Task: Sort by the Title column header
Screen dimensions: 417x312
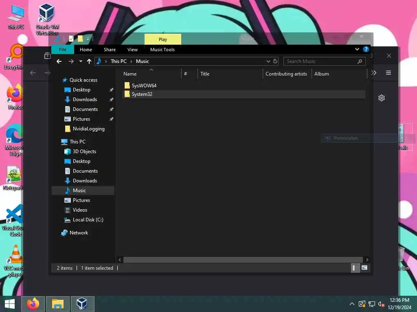Action: 230,74
